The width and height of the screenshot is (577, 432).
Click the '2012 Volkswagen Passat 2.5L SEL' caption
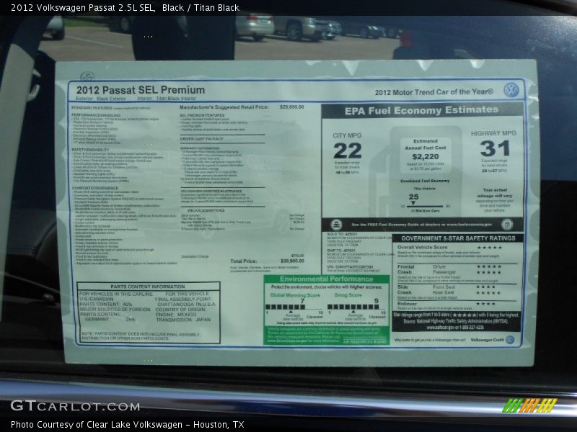(83, 8)
